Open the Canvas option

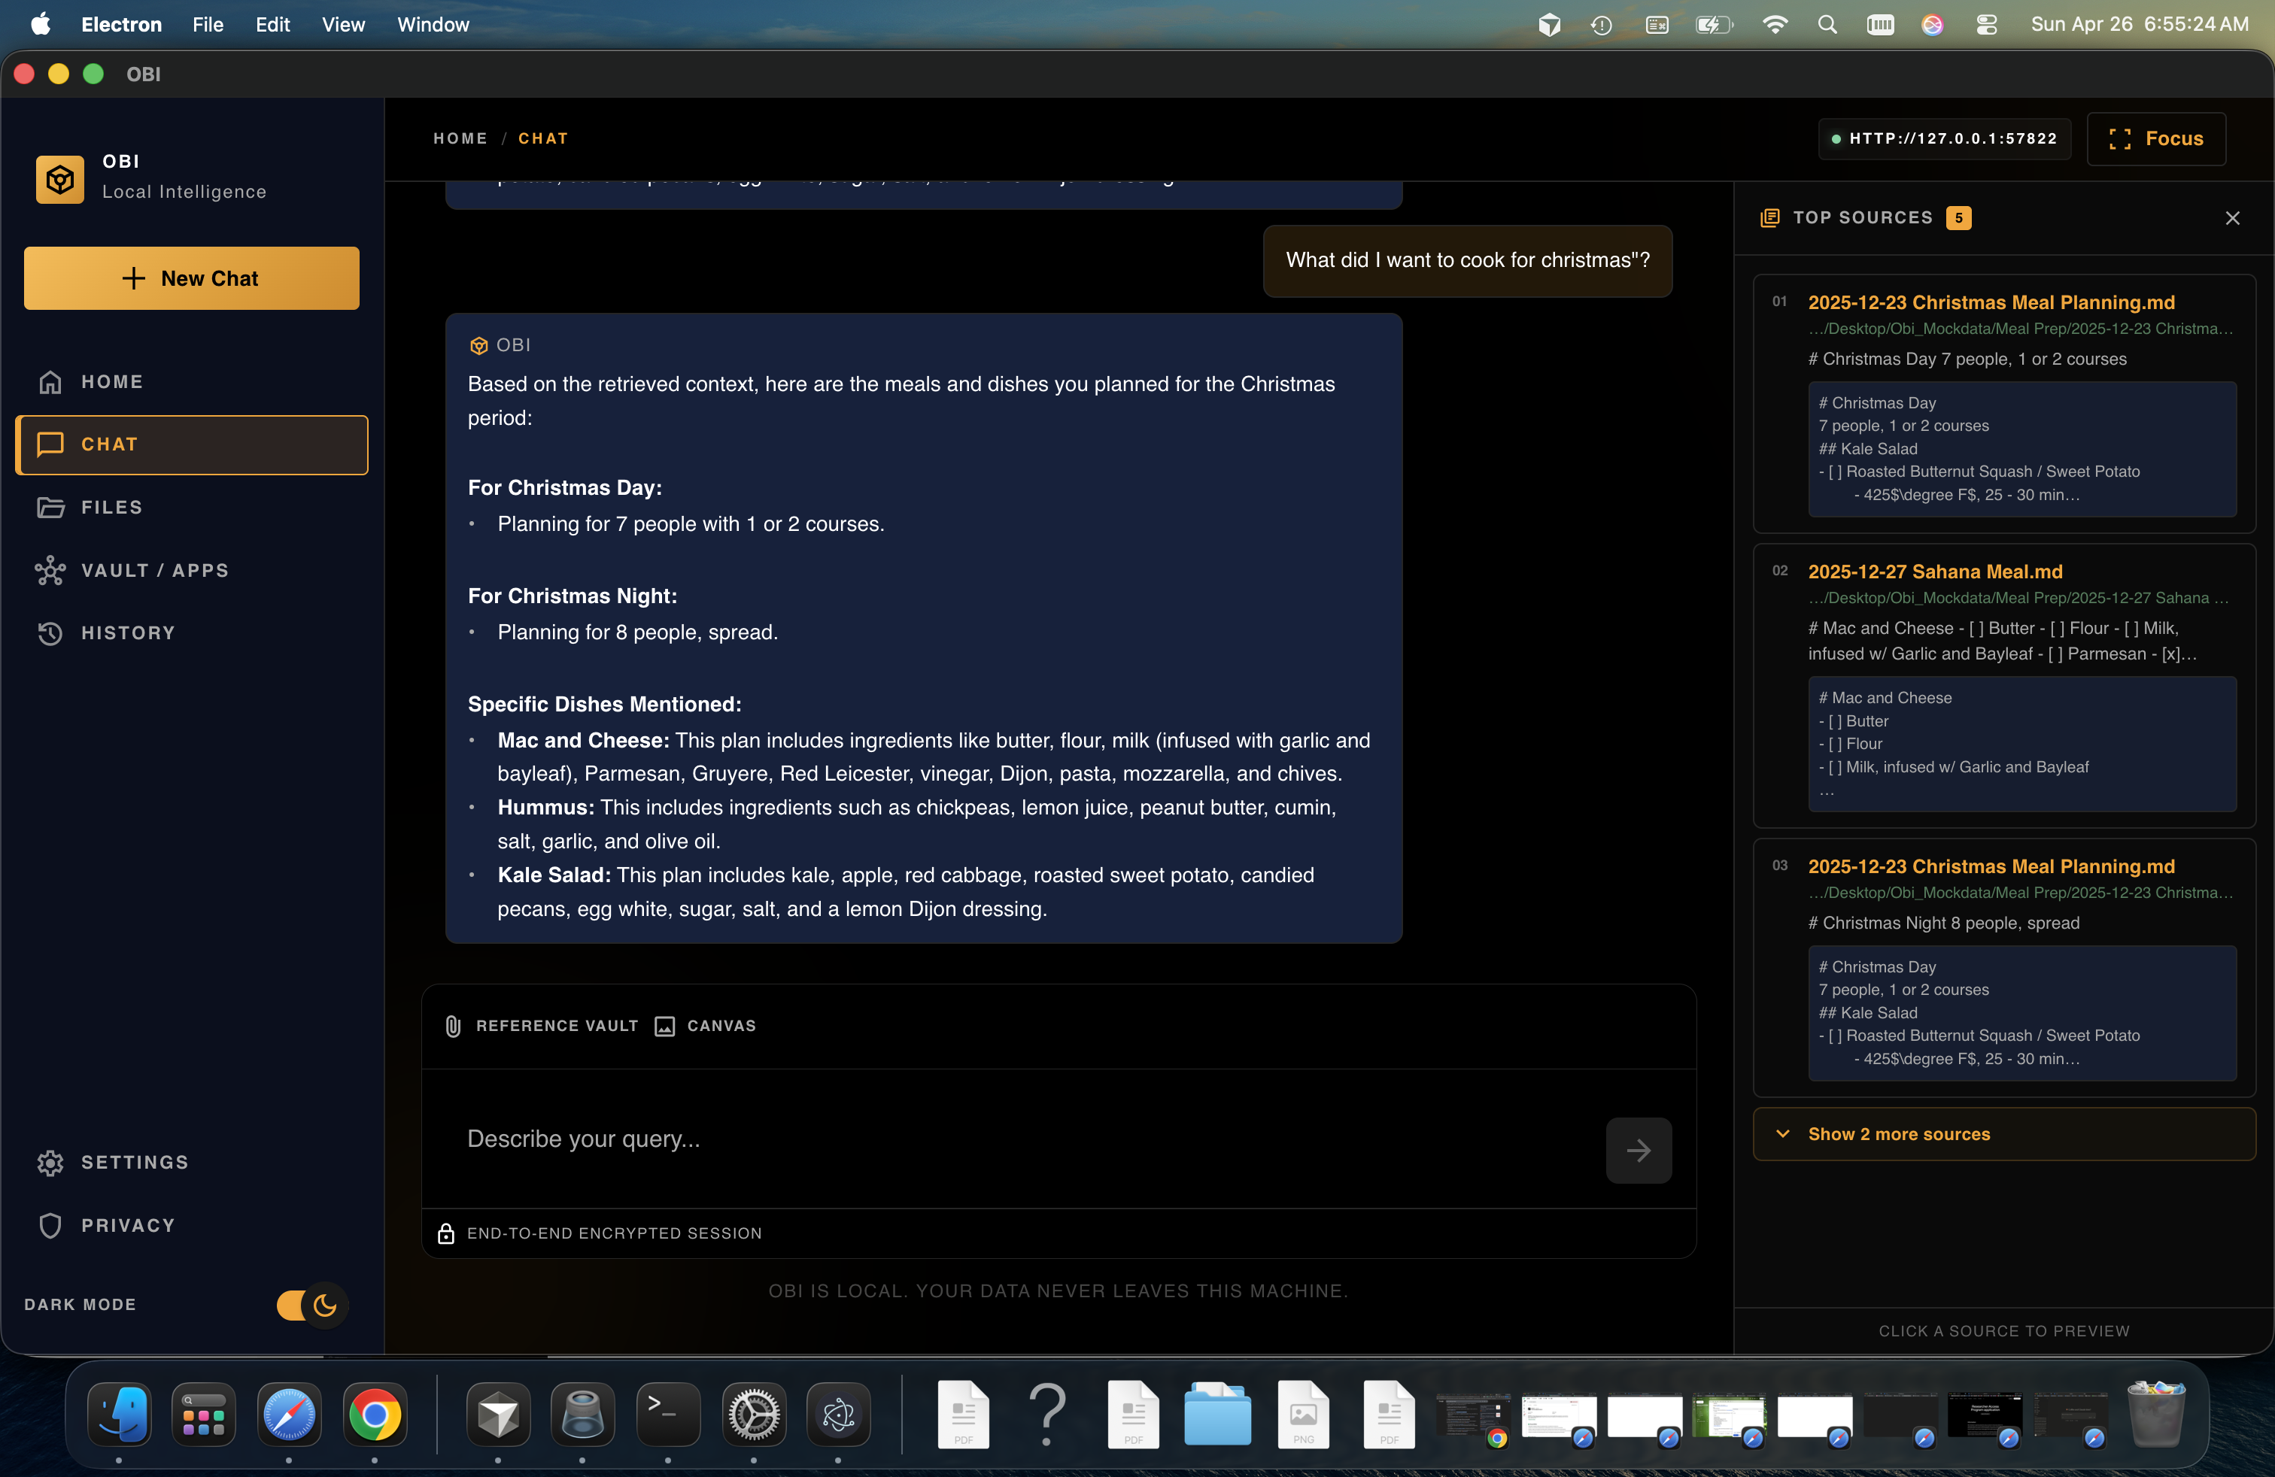pyautogui.click(x=706, y=1026)
